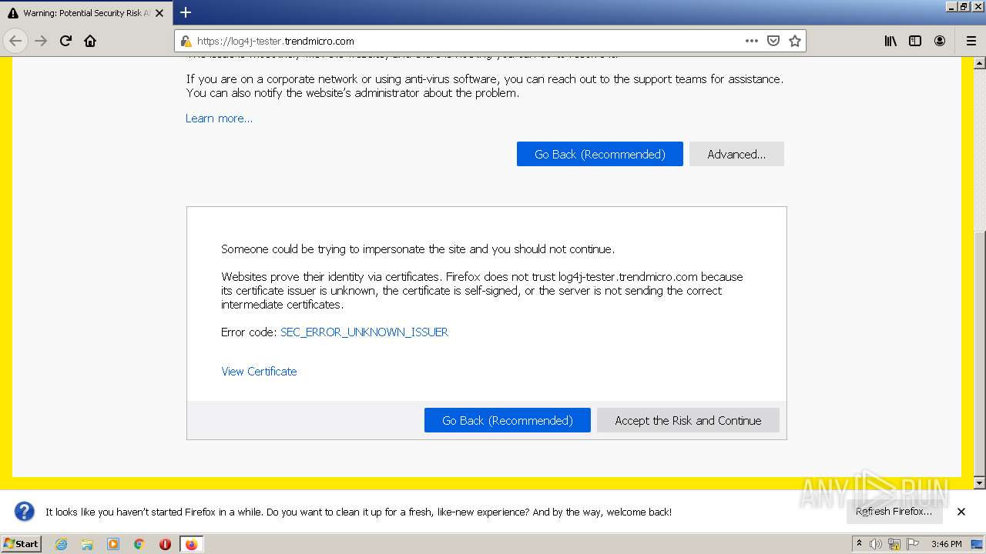Open Windows Explorer folder in taskbar
This screenshot has width=986, height=554.
pos(87,544)
